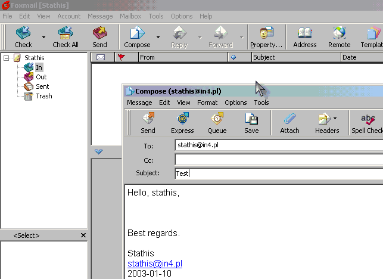Viewport: 383px width, 279px height.
Task: Click the Cc input field
Action: pyautogui.click(x=279, y=159)
